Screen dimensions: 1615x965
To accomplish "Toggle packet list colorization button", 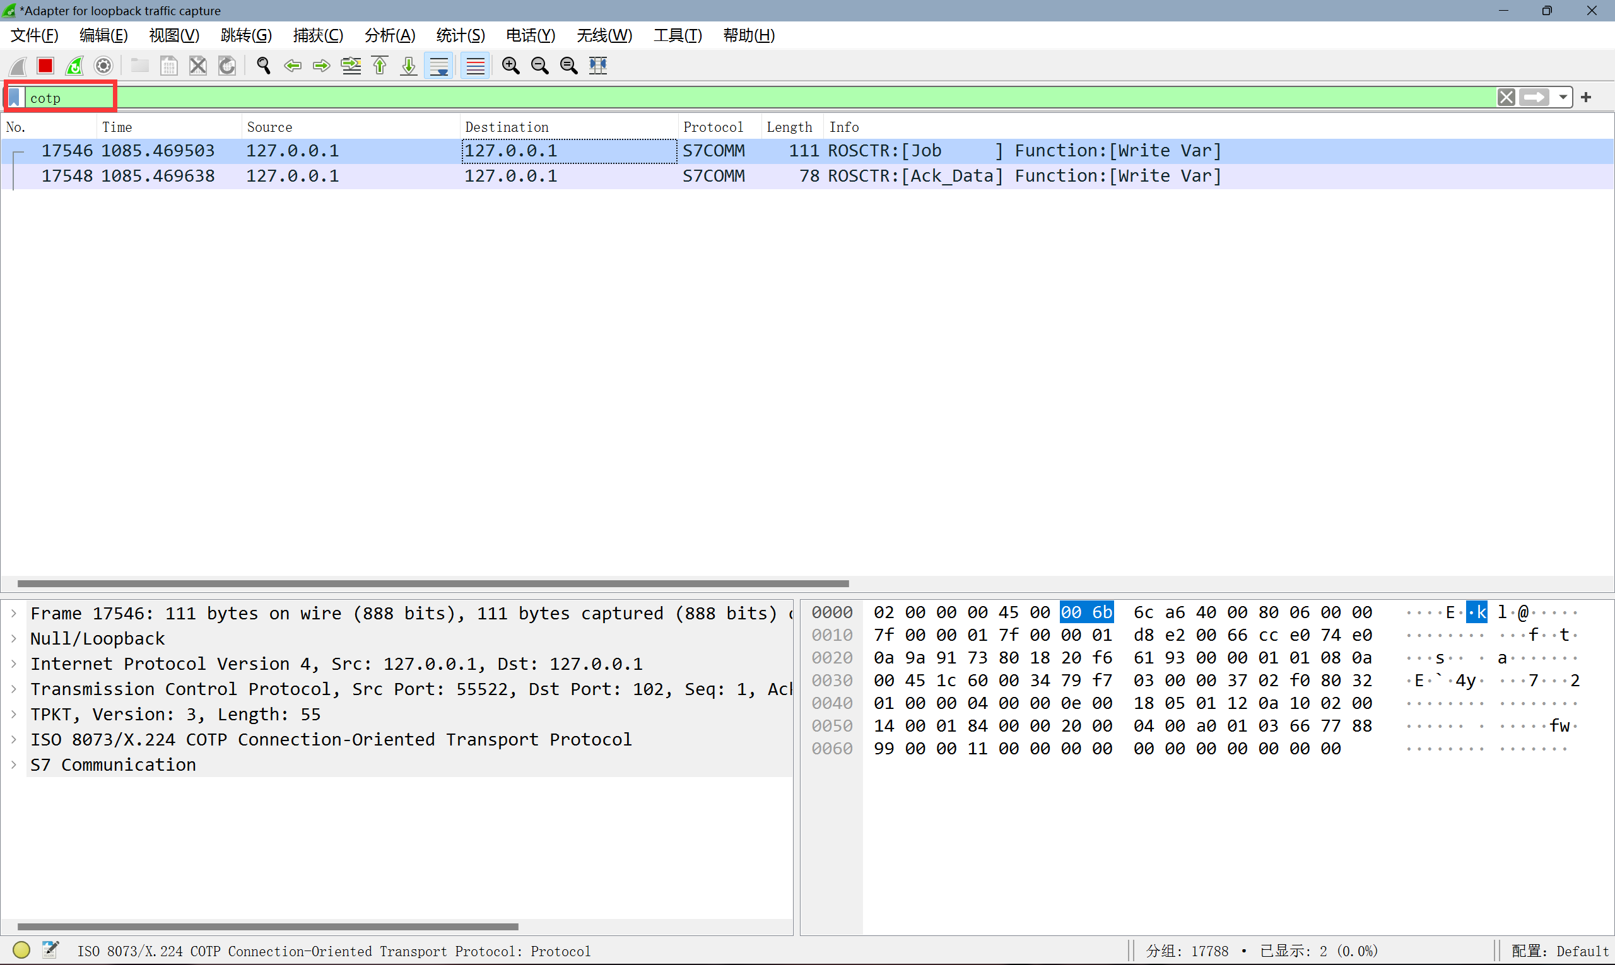I will pyautogui.click(x=476, y=66).
